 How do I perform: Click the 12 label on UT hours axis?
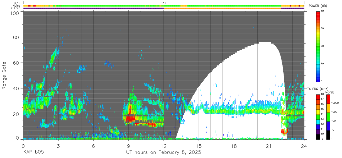163,146
